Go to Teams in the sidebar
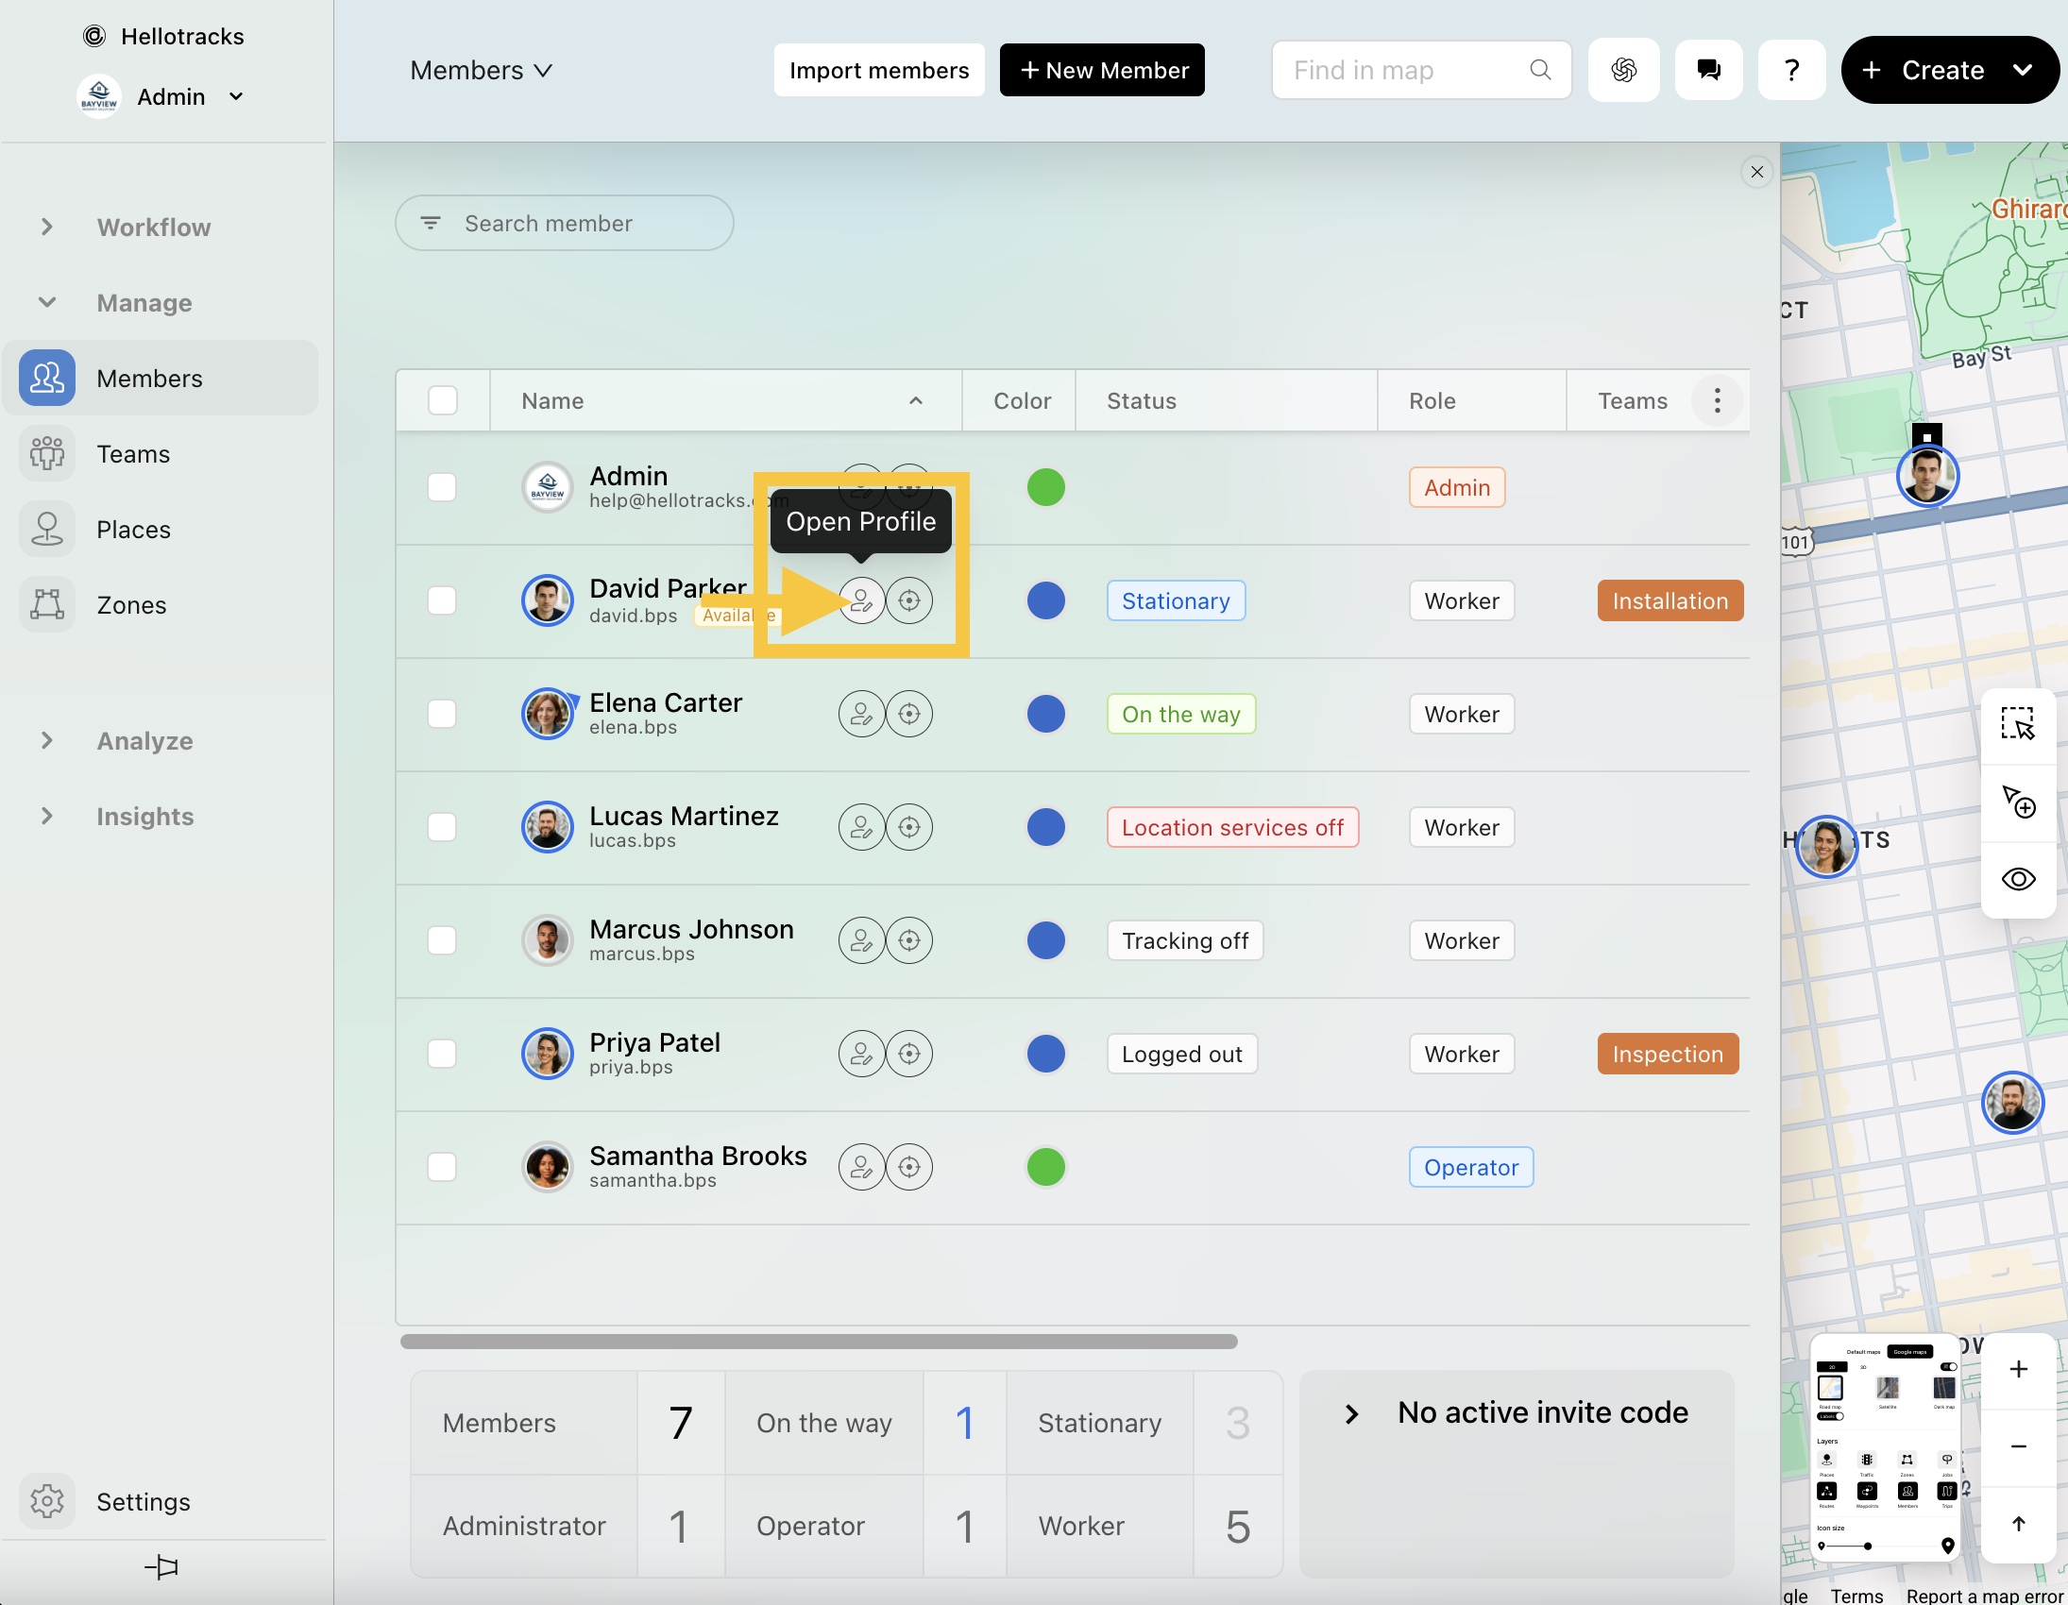The width and height of the screenshot is (2068, 1605). [x=133, y=453]
